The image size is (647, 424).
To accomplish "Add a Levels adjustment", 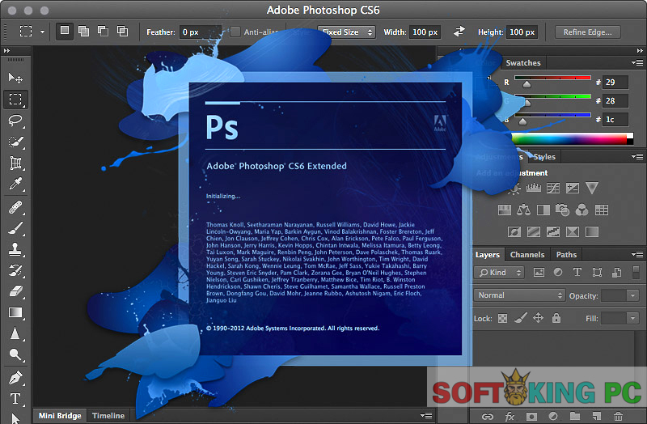I will click(x=534, y=188).
